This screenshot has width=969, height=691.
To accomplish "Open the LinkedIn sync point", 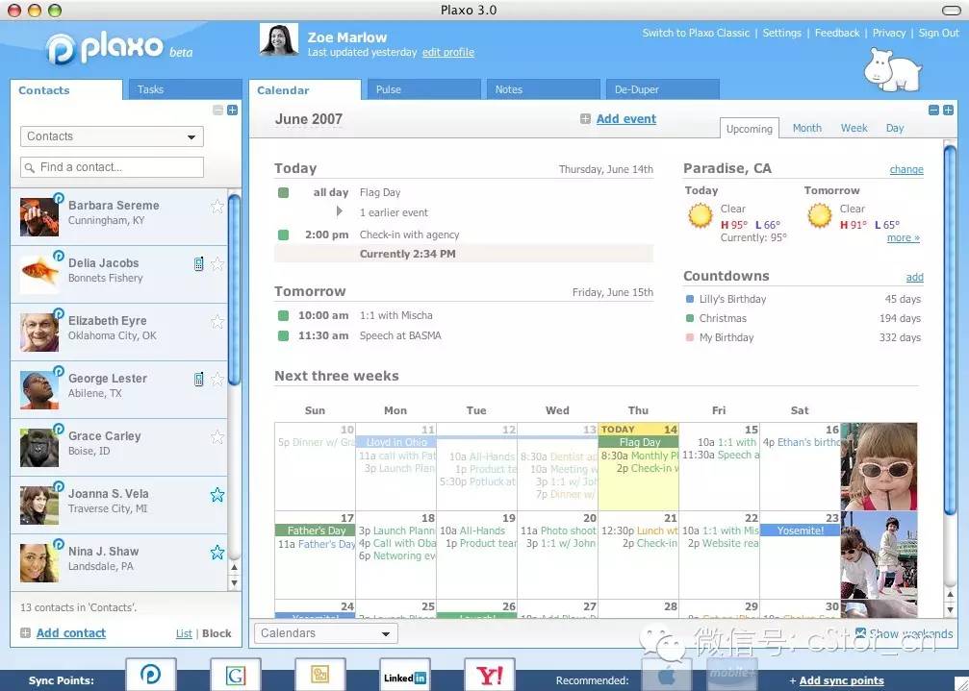I will pos(405,675).
